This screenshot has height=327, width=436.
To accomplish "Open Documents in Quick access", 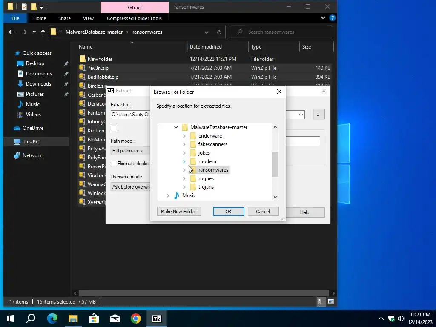I will 39,74.
